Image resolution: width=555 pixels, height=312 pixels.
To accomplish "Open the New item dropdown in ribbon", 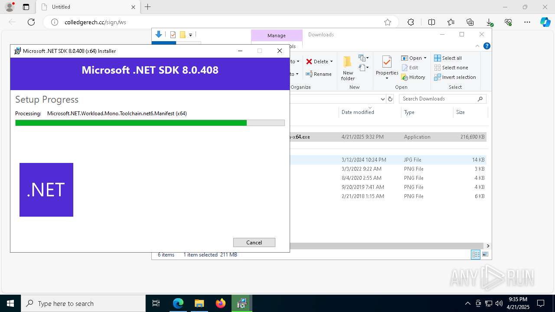I will coord(363,58).
